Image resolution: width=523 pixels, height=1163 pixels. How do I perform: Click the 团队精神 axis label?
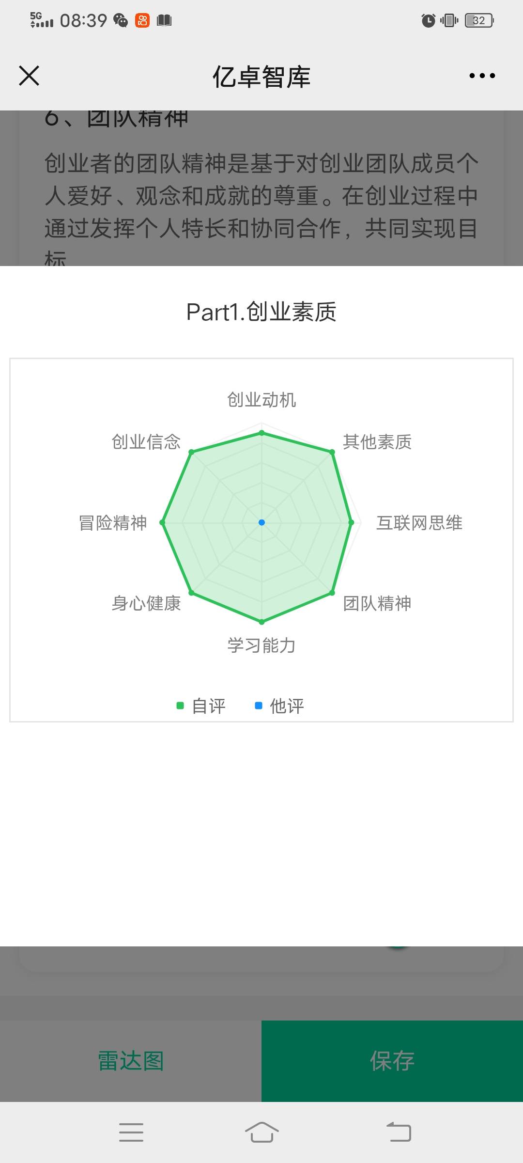click(377, 603)
